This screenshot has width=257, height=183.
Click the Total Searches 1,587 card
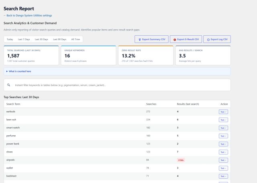31,55
